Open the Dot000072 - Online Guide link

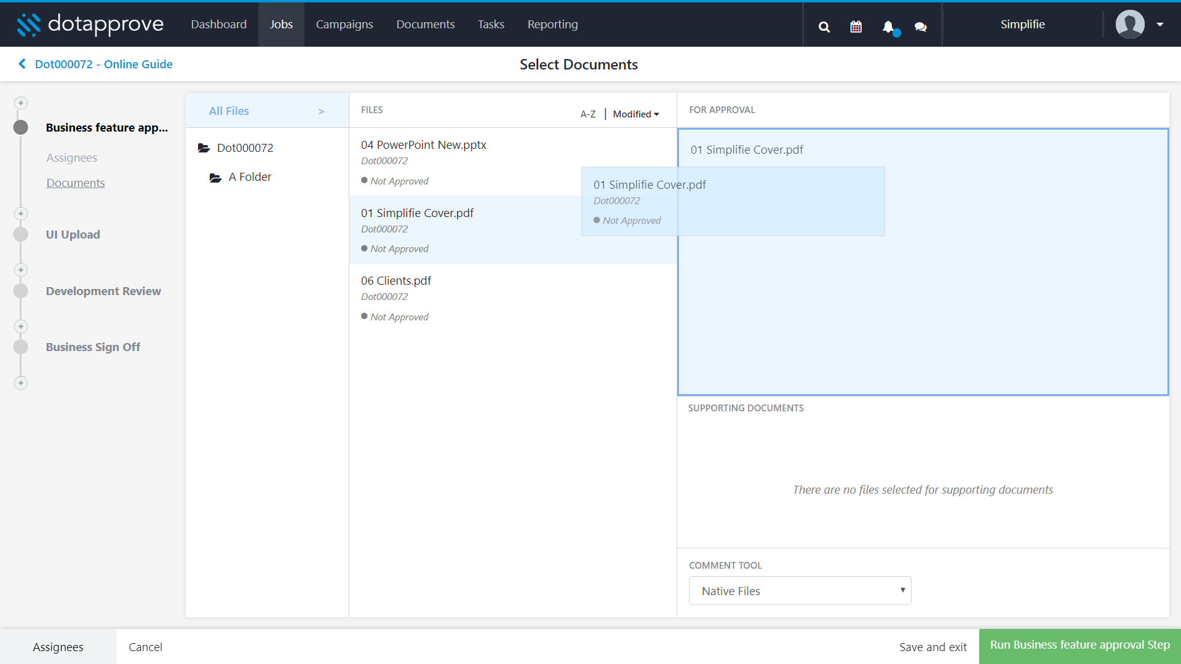(104, 64)
